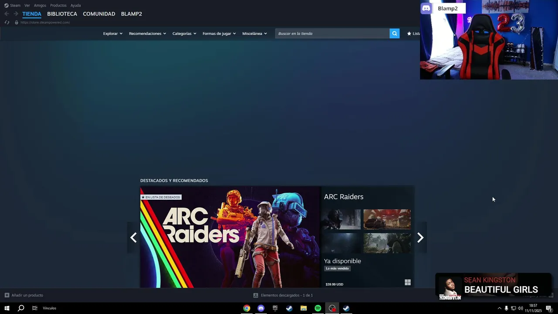
Task: Click the $39.99 USD price
Action: 334,284
